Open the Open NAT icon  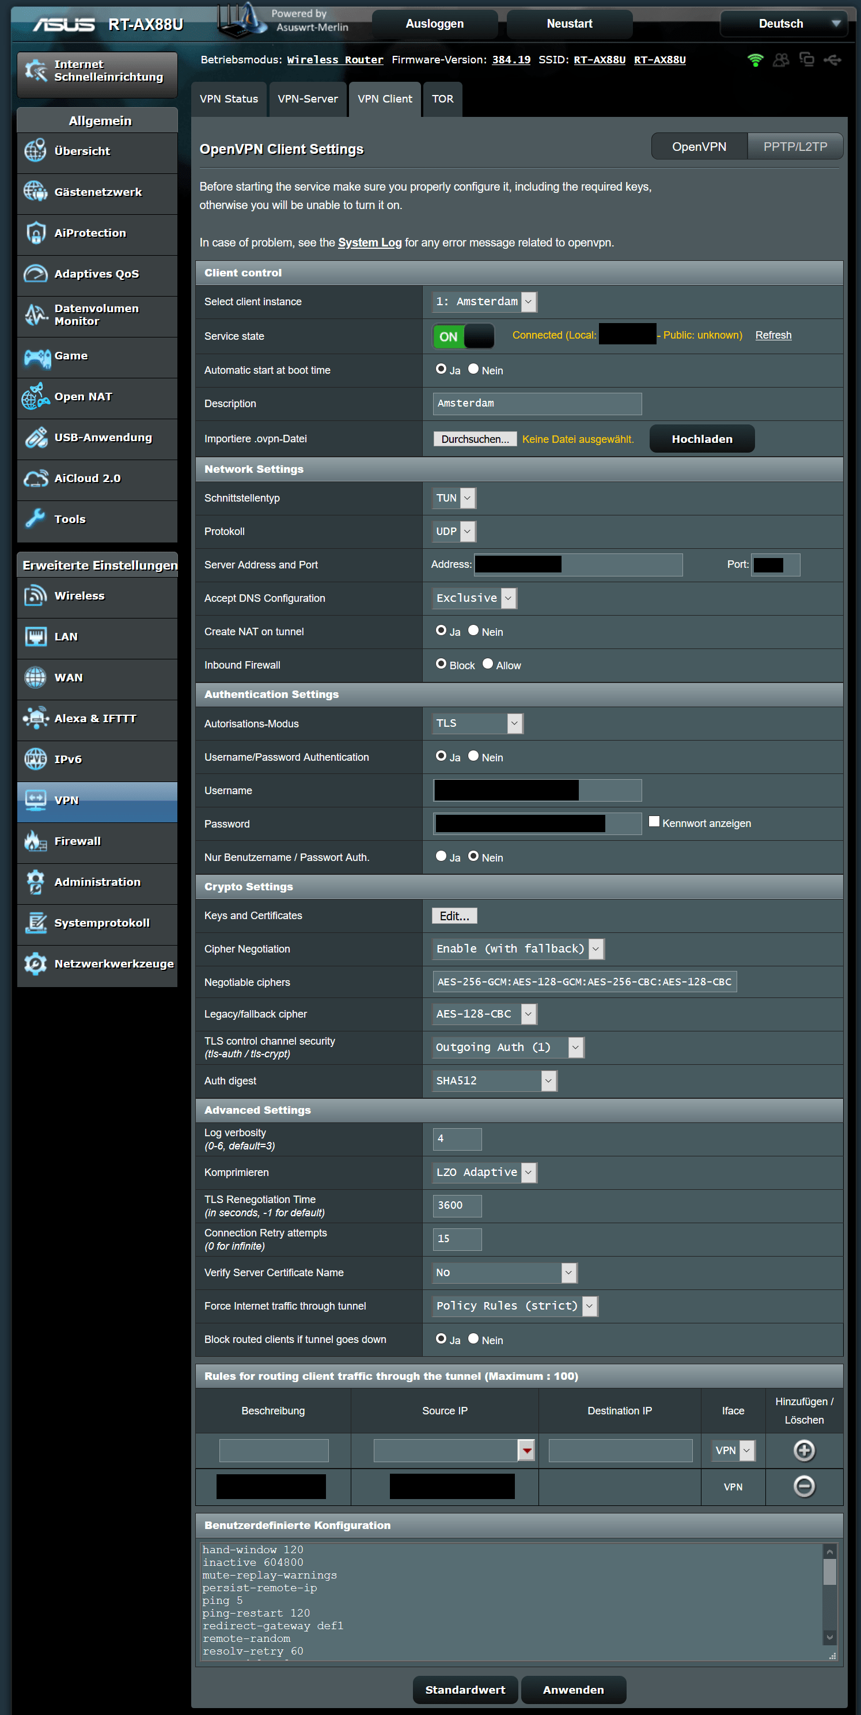(x=35, y=396)
